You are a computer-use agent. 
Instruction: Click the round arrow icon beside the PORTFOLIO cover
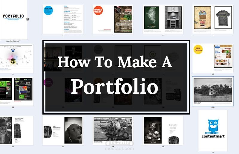[x=27, y=19]
